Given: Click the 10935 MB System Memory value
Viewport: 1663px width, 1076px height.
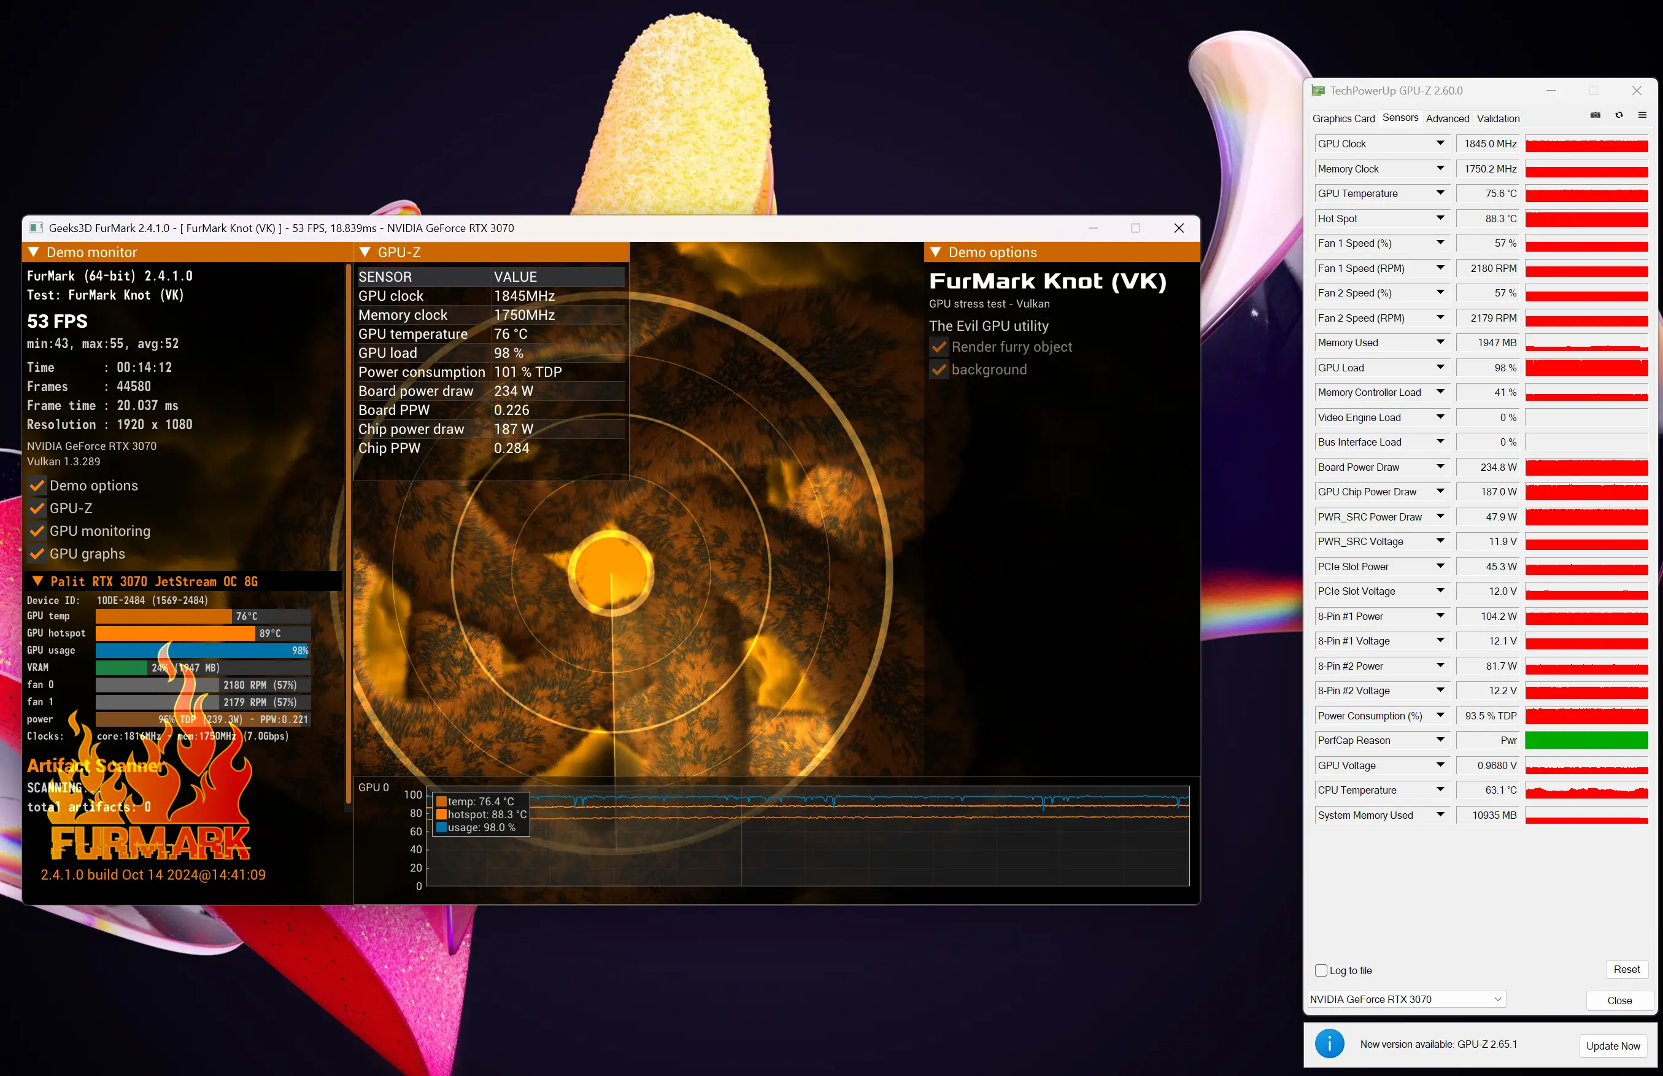Looking at the screenshot, I should coord(1489,815).
